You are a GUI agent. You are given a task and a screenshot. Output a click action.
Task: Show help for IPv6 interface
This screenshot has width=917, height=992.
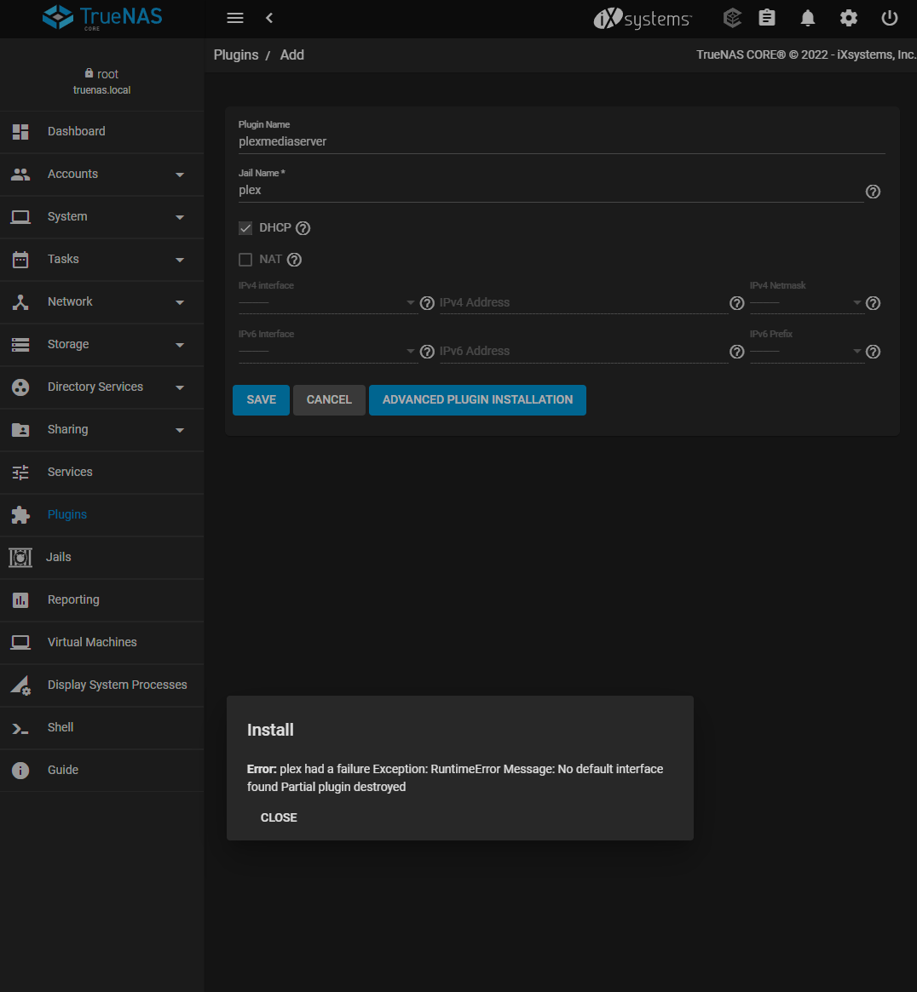click(427, 352)
